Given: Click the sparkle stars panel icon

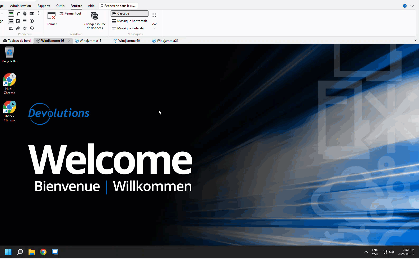Looking at the screenshot, I should [18, 13].
